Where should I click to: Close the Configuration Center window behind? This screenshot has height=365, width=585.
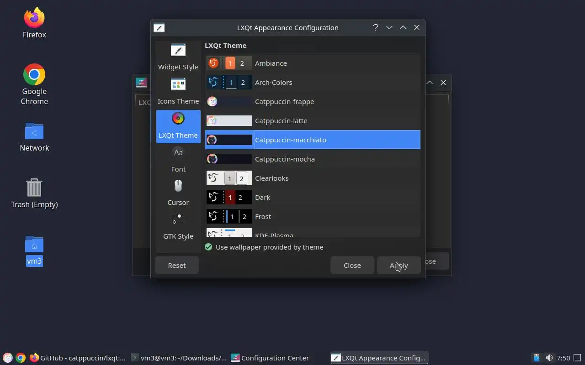click(443, 83)
